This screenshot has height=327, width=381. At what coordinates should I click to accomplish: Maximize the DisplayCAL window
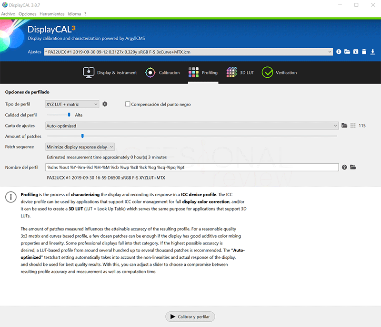tap(356, 5)
